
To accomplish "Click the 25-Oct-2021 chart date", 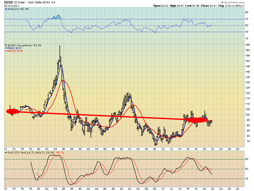I will click(x=11, y=5).
